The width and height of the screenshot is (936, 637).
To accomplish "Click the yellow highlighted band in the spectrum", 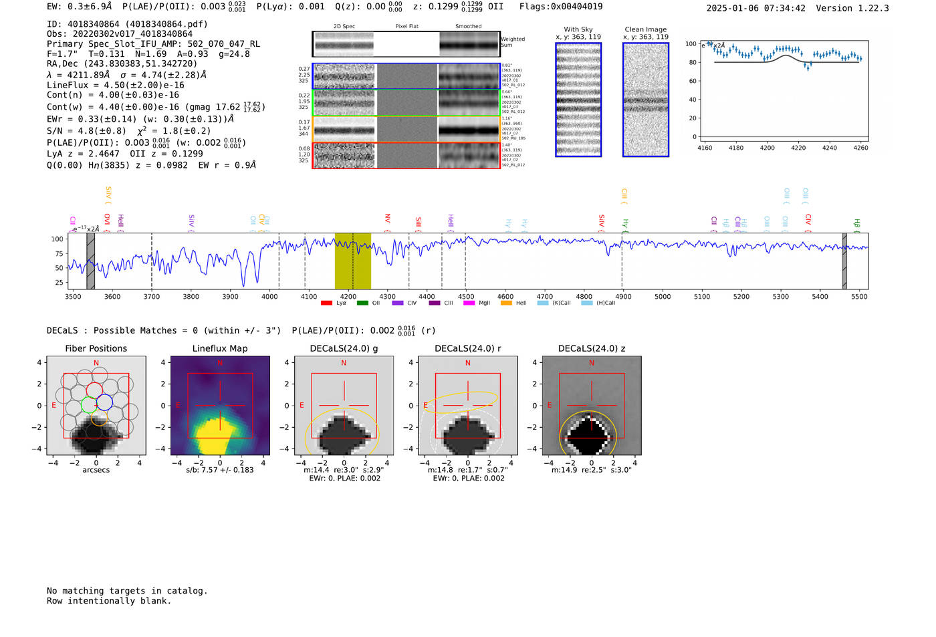I will (x=352, y=261).
